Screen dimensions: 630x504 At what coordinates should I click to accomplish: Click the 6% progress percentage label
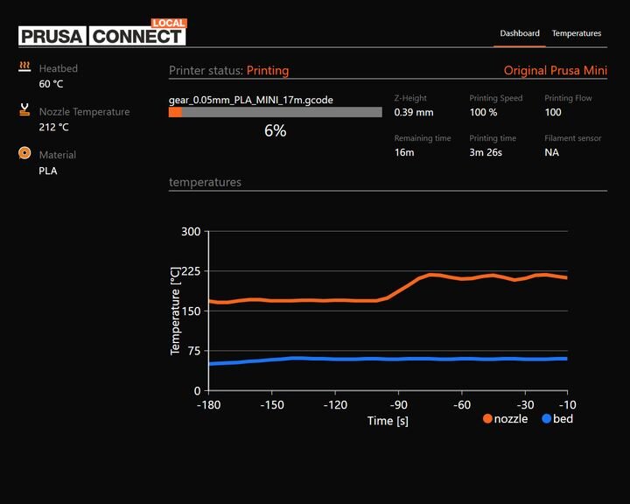pyautogui.click(x=275, y=130)
